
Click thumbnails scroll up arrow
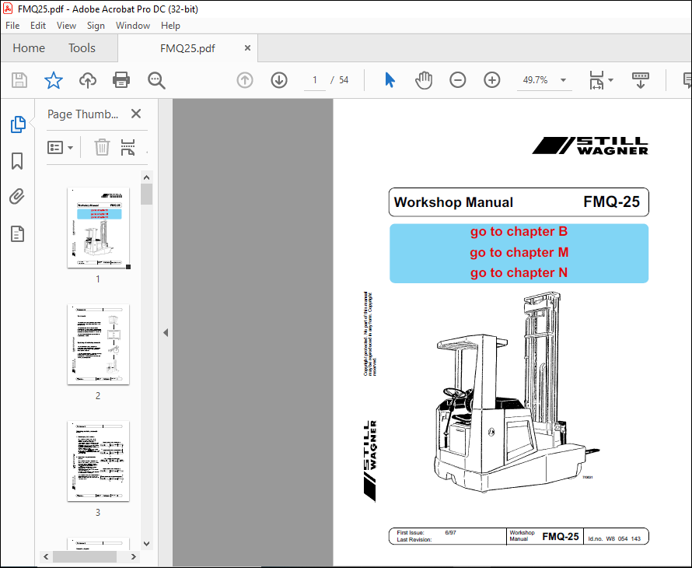tap(146, 177)
